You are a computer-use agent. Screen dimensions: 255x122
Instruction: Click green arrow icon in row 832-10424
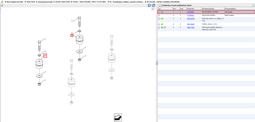(x=162, y=24)
